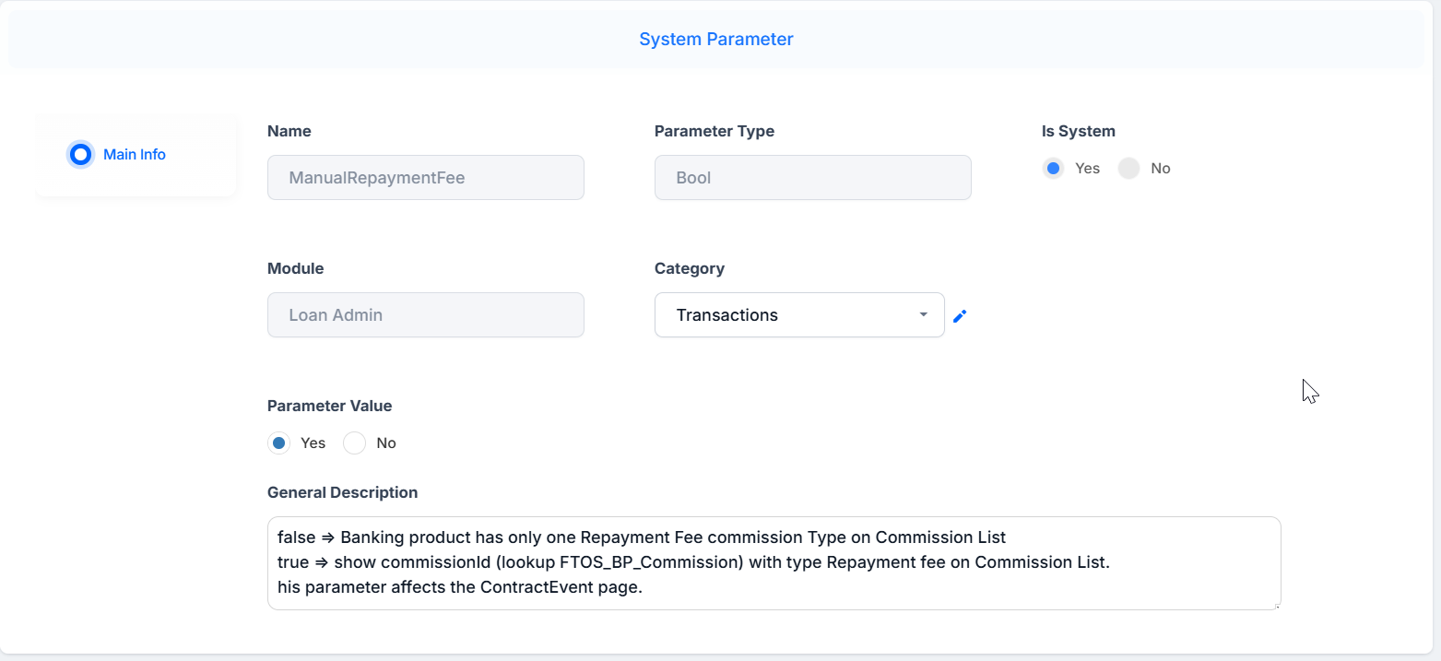Click the Is System label

tap(1079, 132)
